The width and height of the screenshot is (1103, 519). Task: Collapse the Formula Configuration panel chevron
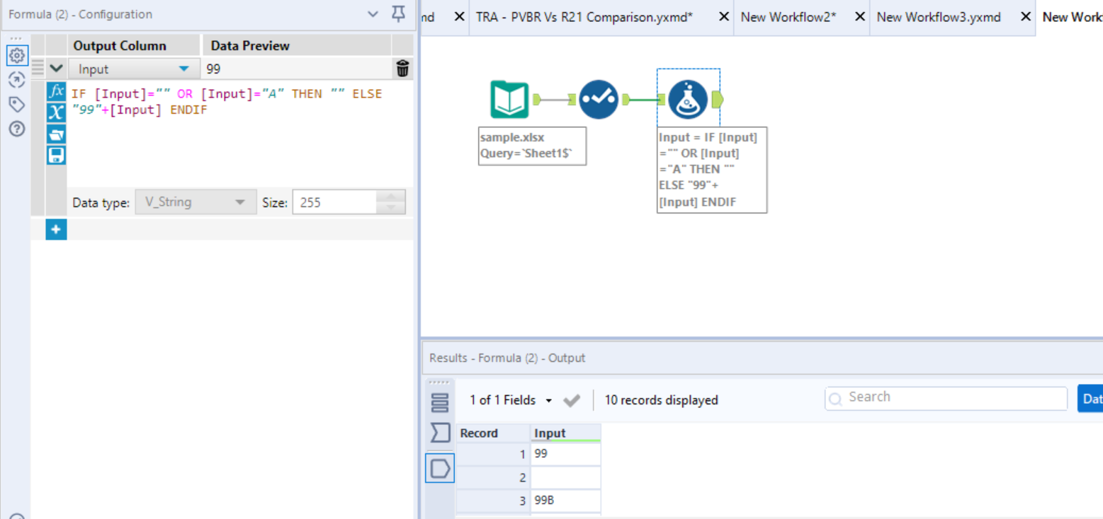pos(373,14)
